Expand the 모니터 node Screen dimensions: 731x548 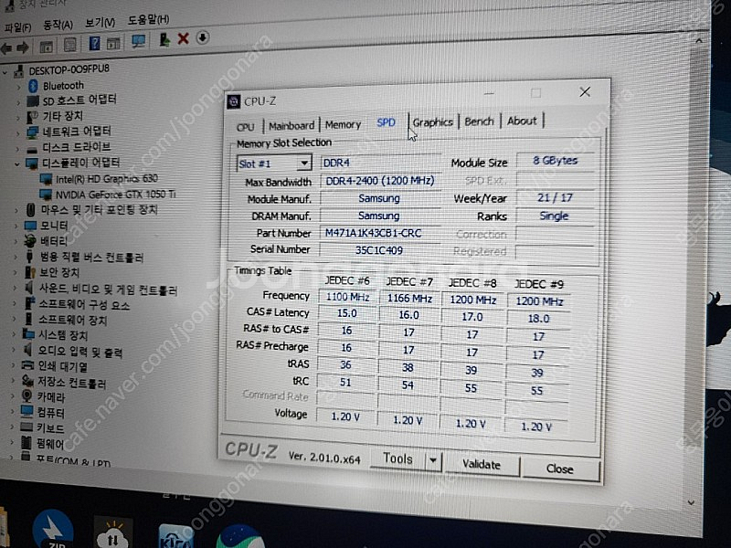coord(16,226)
